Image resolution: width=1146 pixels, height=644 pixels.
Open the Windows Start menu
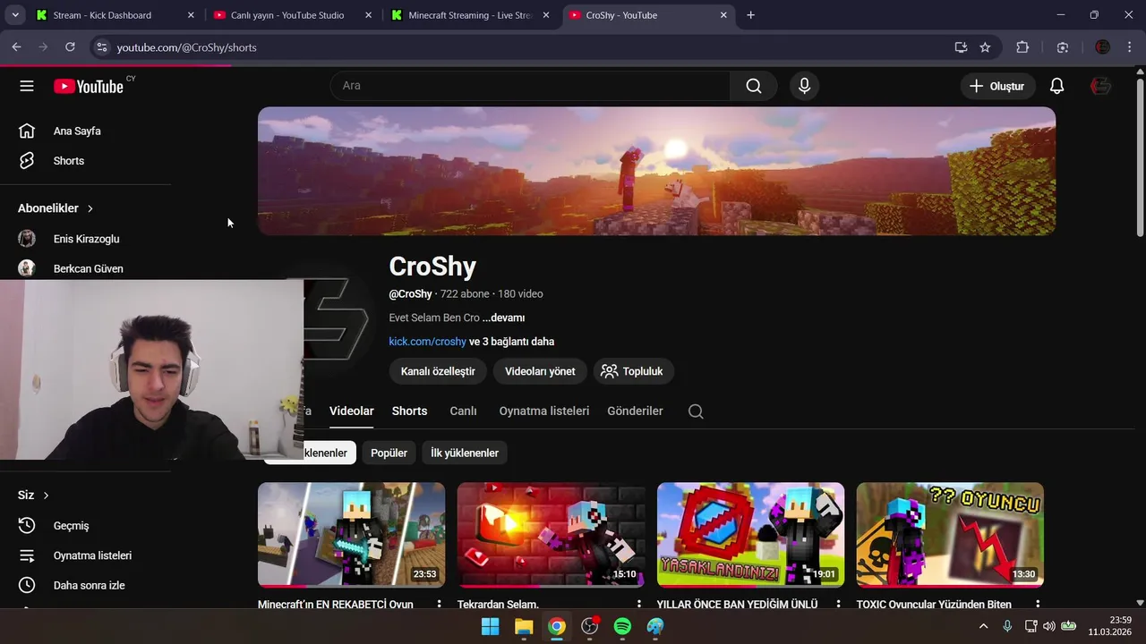(491, 626)
